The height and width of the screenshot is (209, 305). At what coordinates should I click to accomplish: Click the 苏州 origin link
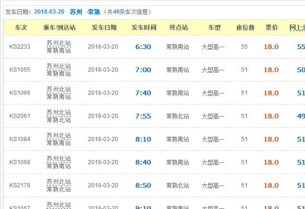[x=76, y=12]
